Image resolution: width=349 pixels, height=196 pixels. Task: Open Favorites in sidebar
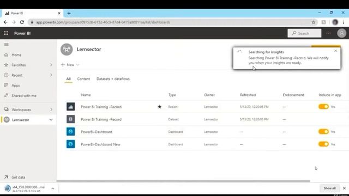tap(19, 65)
